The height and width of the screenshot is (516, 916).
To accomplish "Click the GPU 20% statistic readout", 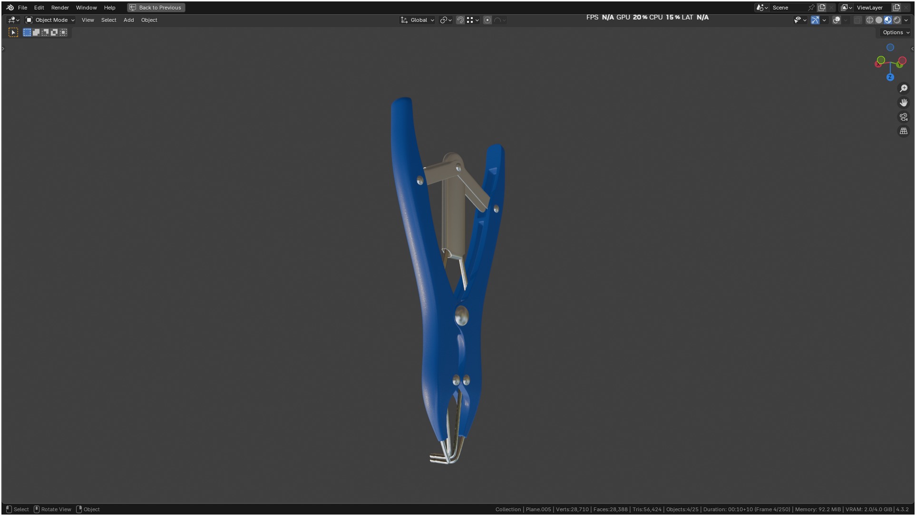I will click(632, 17).
